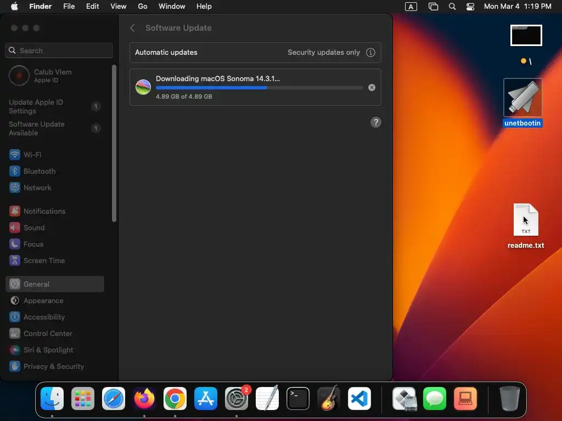Click the sidebar scrollbar
This screenshot has height=421, width=562.
[114, 143]
